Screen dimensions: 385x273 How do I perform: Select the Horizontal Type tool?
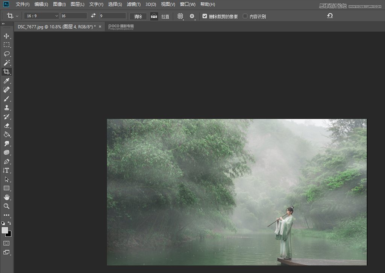(x=6, y=170)
